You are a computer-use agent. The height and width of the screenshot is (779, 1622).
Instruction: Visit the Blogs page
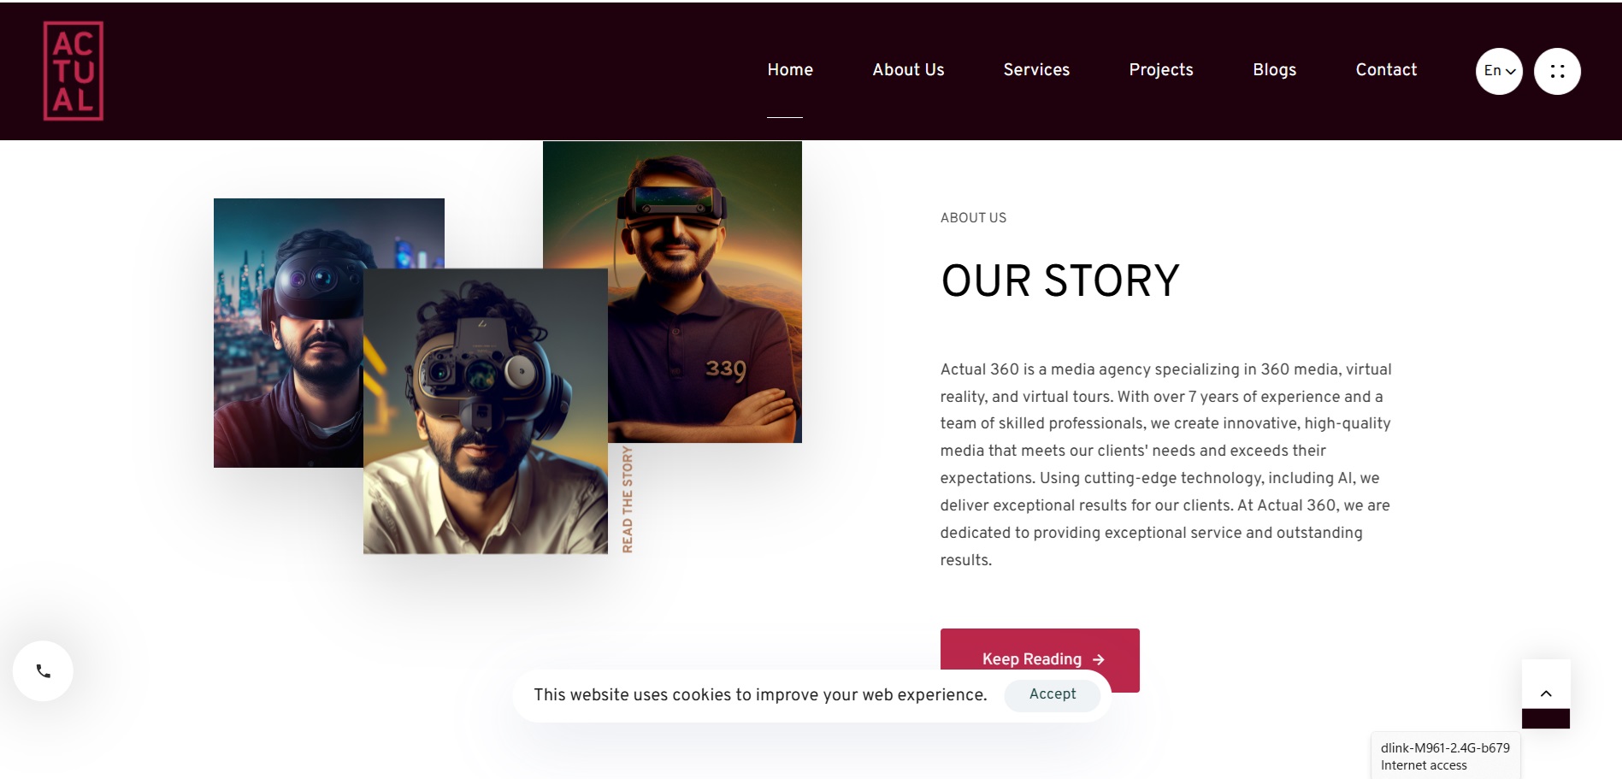(x=1274, y=70)
